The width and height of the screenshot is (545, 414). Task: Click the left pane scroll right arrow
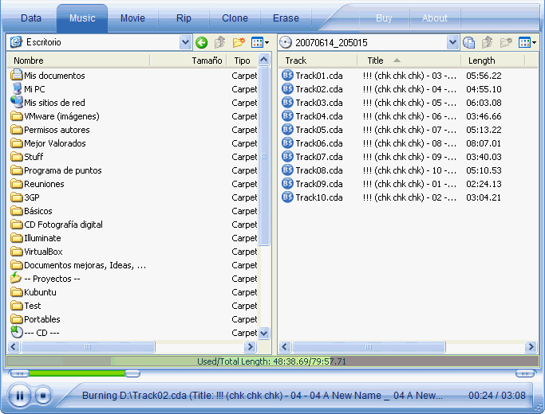click(x=250, y=346)
